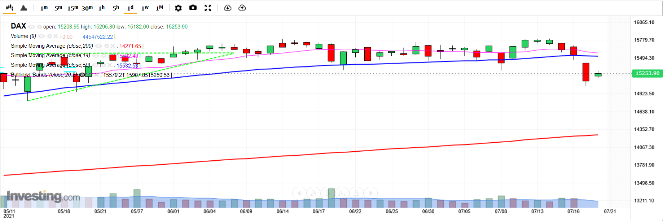Image resolution: width=663 pixels, height=221 pixels.
Task: Open settings gear for SMA (close,200)
Action: pos(106,46)
